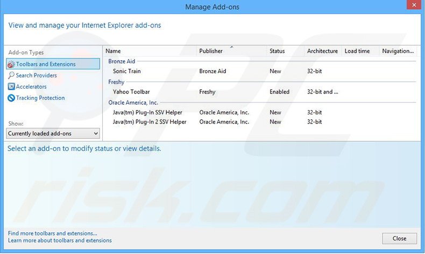425x254 pixels.
Task: Click the Close button
Action: (x=399, y=238)
